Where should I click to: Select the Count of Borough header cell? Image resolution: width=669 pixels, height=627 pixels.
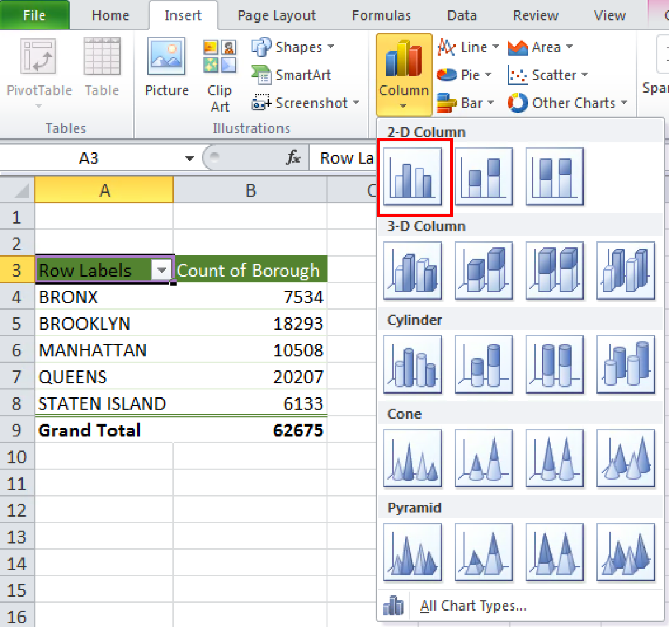click(250, 270)
